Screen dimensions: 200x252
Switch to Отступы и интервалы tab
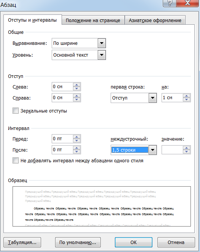pyautogui.click(x=32, y=20)
